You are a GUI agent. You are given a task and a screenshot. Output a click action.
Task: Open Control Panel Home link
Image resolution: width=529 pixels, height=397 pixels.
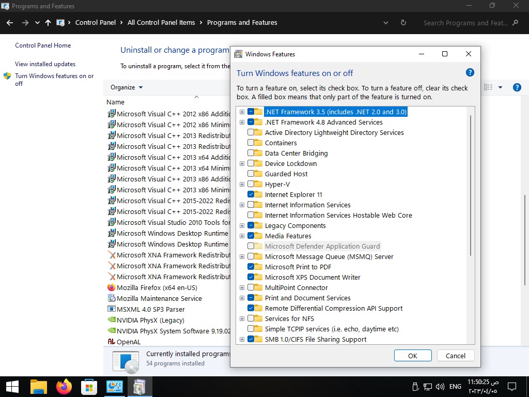coord(43,45)
